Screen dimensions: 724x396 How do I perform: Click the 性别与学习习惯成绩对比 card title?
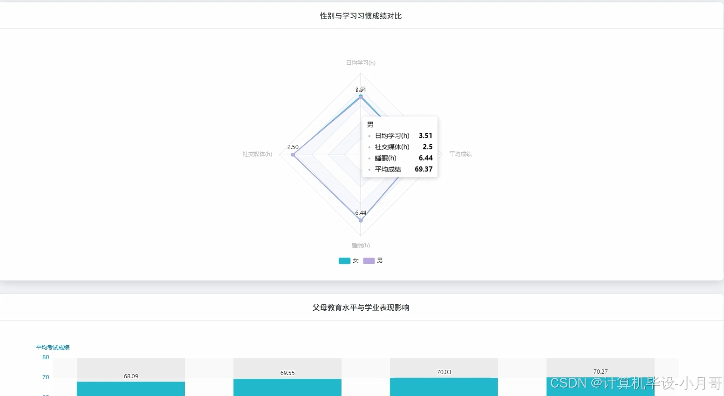coord(361,16)
